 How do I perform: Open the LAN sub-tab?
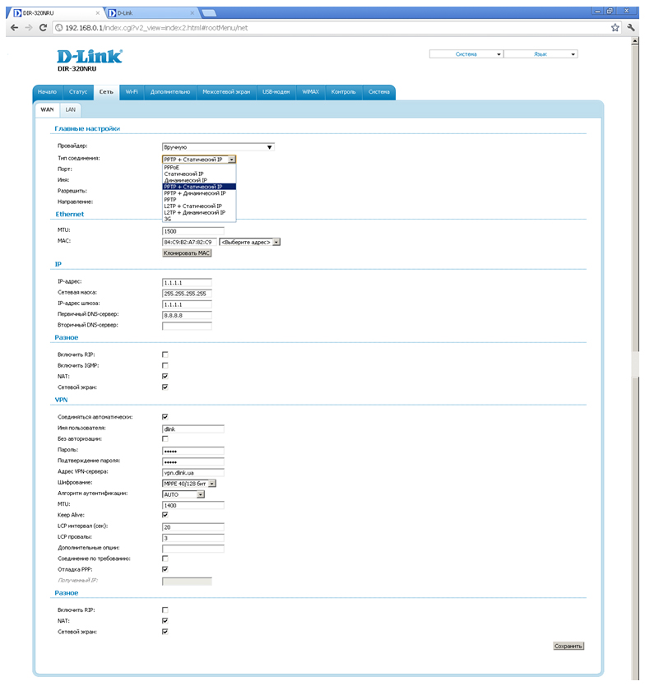pos(71,109)
